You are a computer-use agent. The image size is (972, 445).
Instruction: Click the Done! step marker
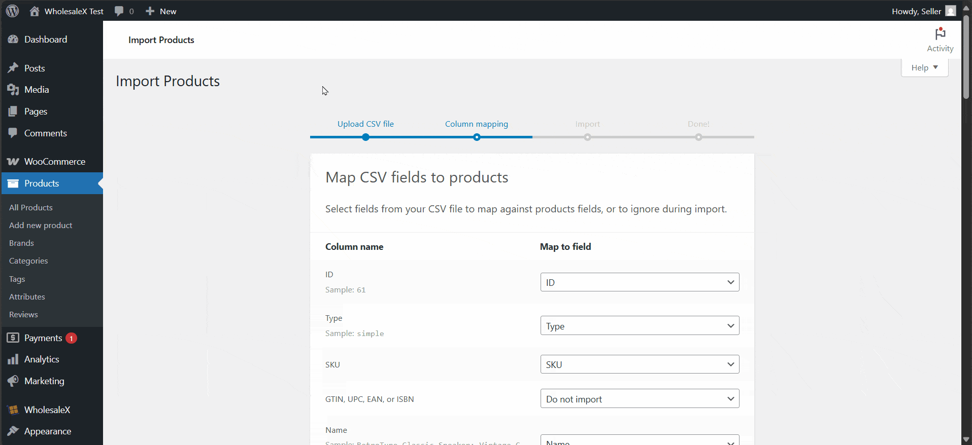pos(698,137)
